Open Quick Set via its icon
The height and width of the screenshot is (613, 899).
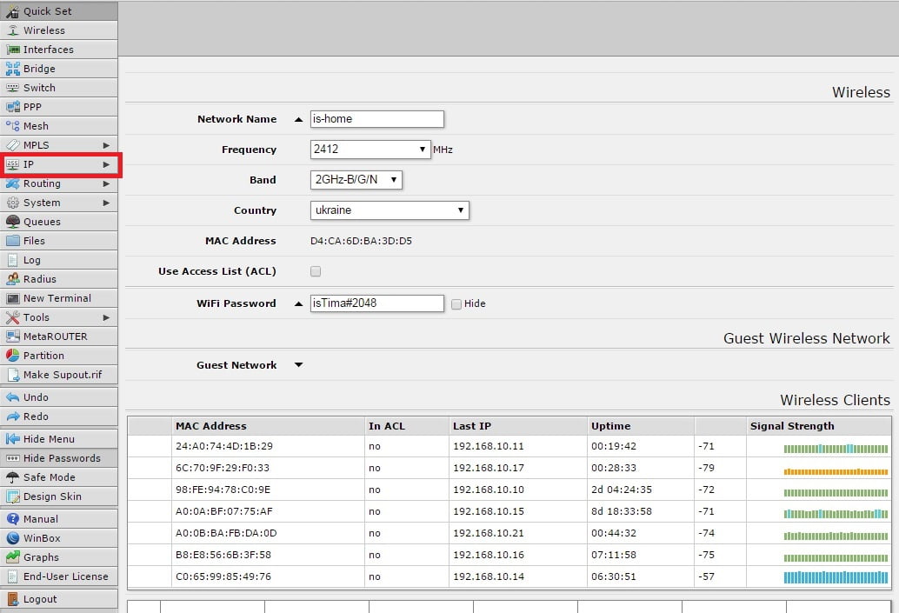click(13, 11)
